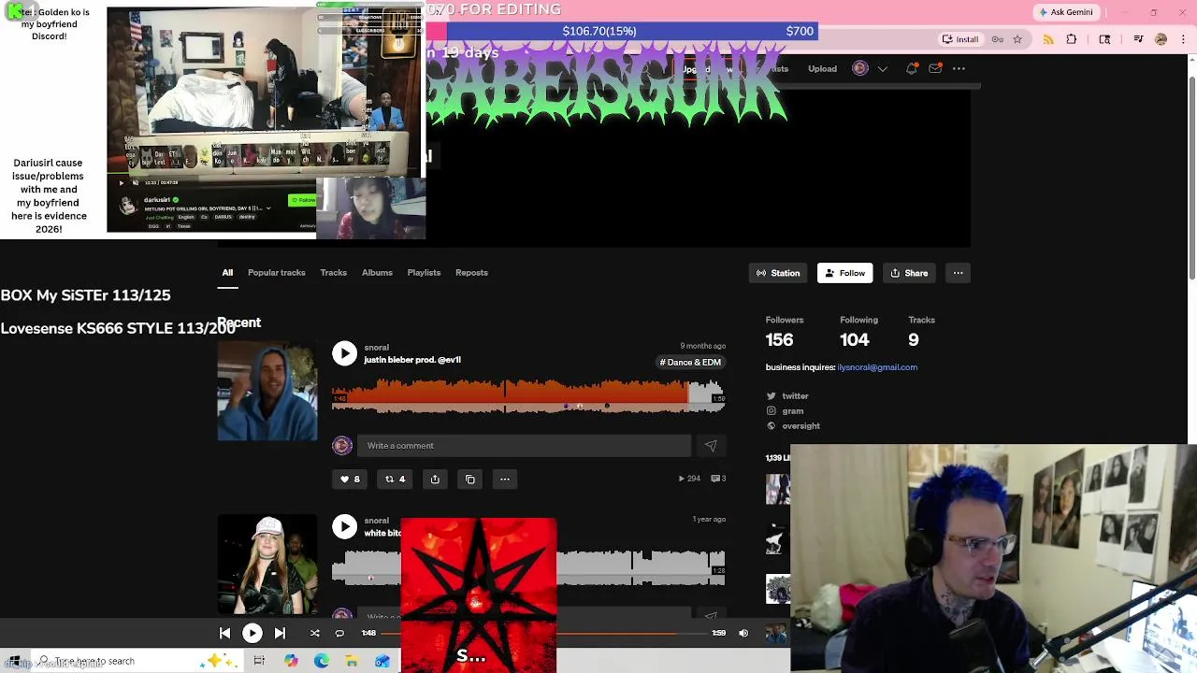Start a Station from this profile
The height and width of the screenshot is (673, 1197).
tap(778, 273)
